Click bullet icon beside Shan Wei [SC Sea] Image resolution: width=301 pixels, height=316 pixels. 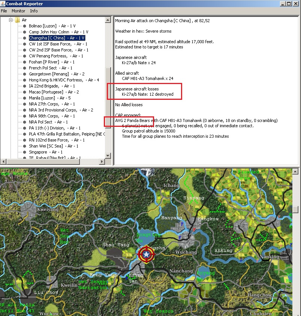click(x=25, y=146)
